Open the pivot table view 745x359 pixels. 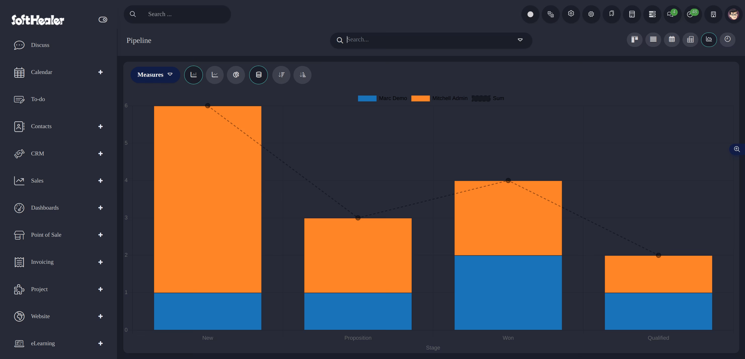[690, 40]
